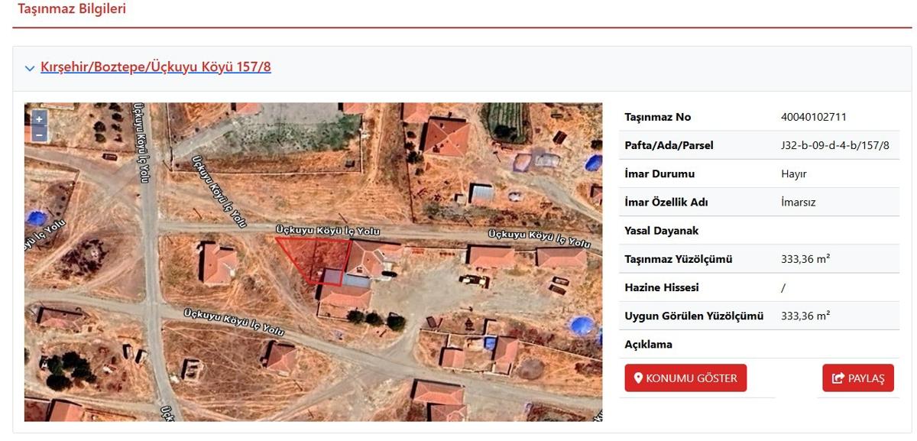Click the İmar Özellik Adı value İmarsız
The image size is (917, 441).
799,202
